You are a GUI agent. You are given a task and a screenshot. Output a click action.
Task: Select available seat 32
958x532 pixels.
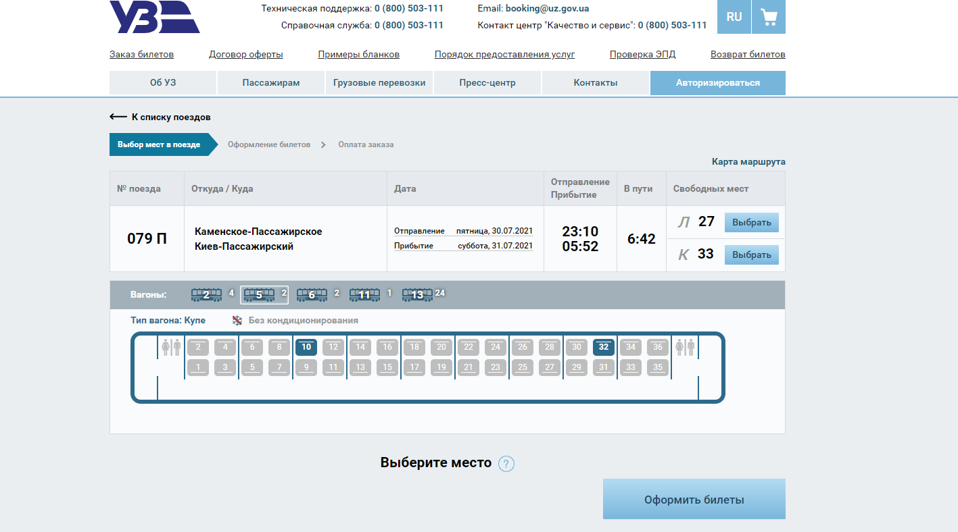(x=604, y=347)
